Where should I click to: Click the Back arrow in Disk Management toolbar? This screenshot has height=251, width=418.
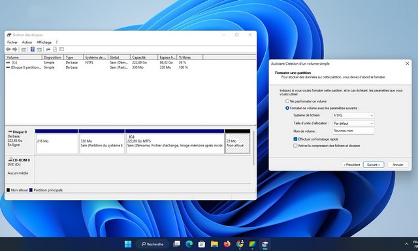[x=8, y=49]
